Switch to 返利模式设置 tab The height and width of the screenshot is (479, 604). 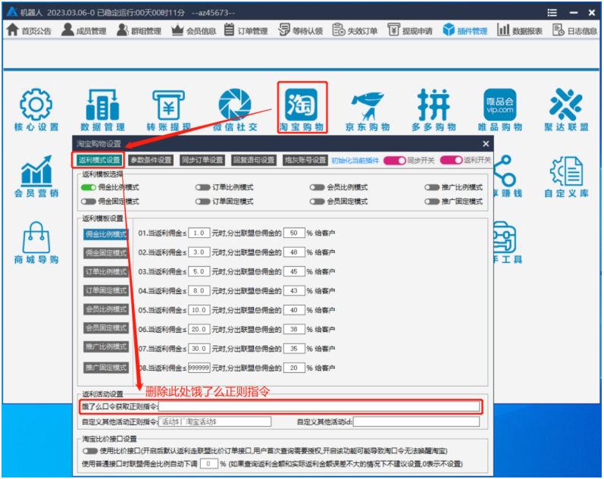click(99, 160)
